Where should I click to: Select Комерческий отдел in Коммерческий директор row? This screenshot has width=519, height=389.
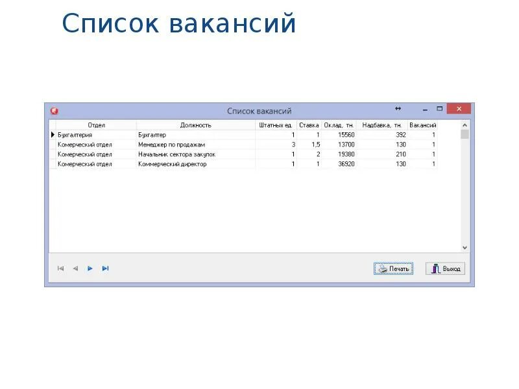point(96,164)
